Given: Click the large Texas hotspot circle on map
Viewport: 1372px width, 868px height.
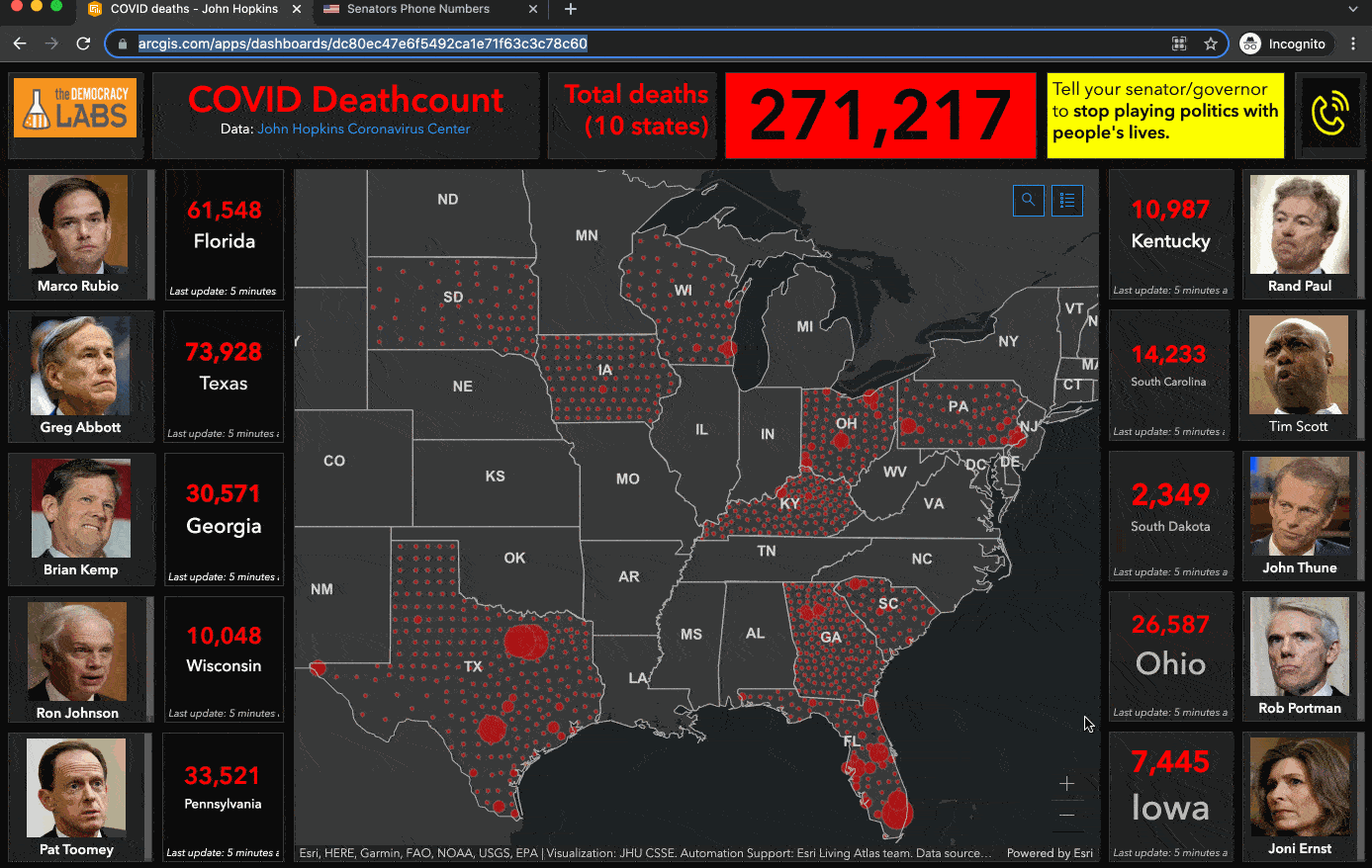Looking at the screenshot, I should tap(525, 643).
